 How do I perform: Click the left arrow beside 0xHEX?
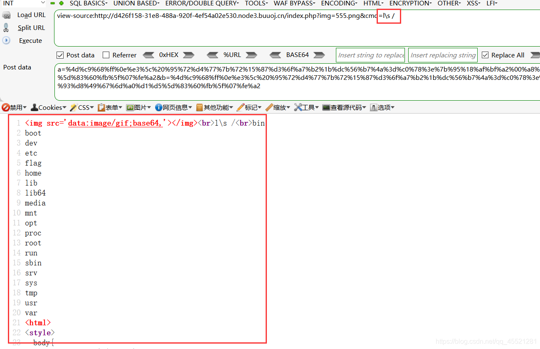(148, 55)
